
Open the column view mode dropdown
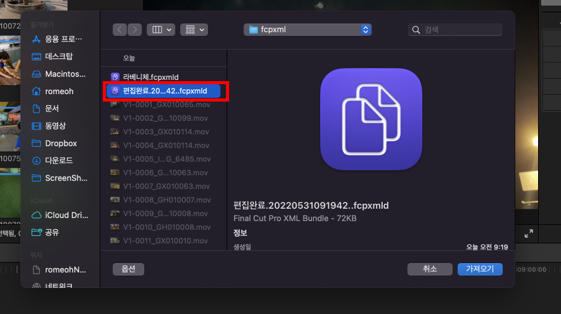(x=161, y=30)
